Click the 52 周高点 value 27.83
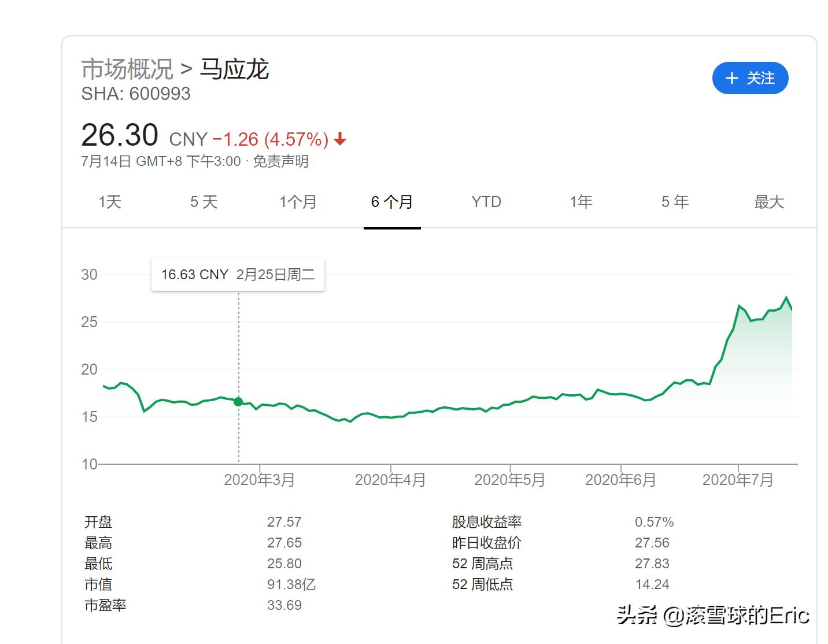Screen dimensions: 828x644 [652, 564]
